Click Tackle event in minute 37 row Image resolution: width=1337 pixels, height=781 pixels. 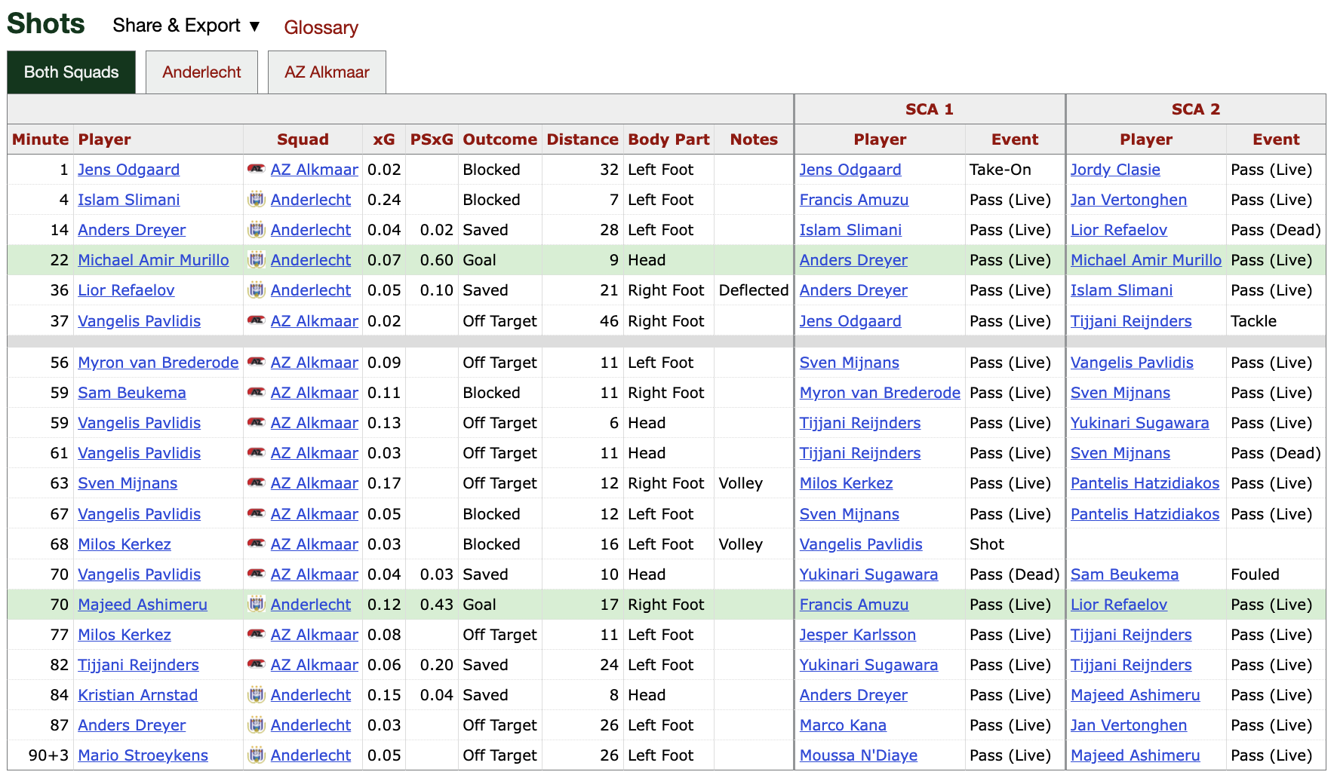(x=1253, y=321)
